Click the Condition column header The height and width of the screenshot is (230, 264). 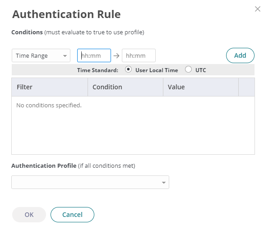pyautogui.click(x=125, y=87)
